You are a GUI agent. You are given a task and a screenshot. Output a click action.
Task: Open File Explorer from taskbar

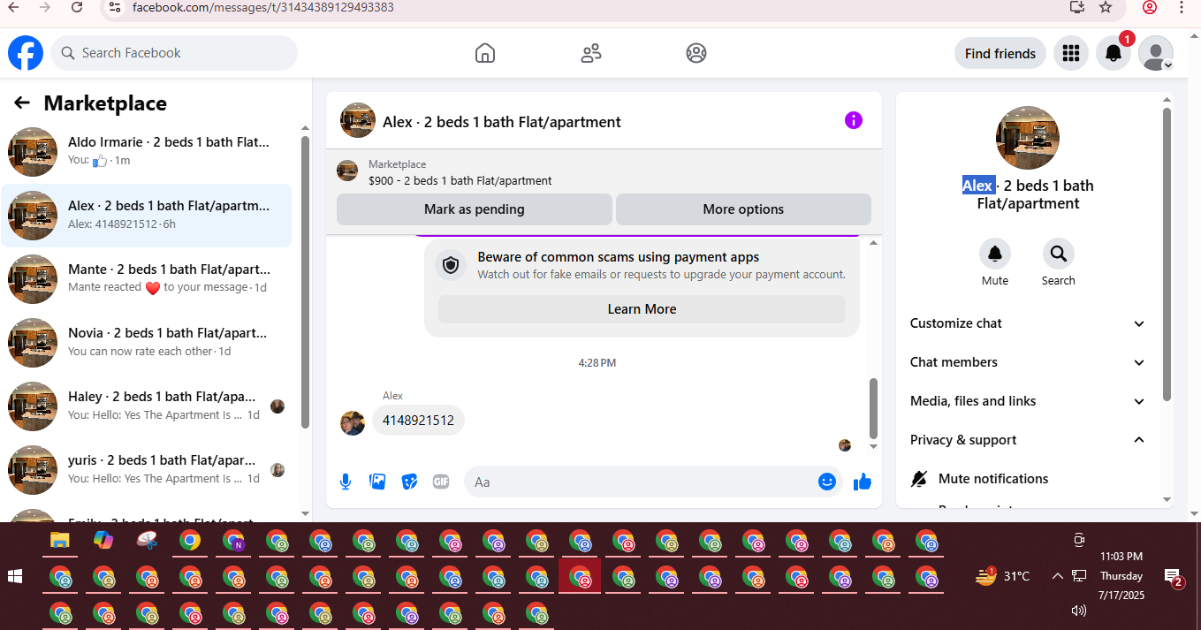pos(59,540)
